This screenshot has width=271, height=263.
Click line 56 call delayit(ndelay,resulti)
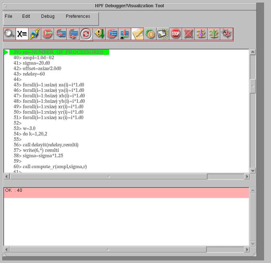tap(46, 145)
